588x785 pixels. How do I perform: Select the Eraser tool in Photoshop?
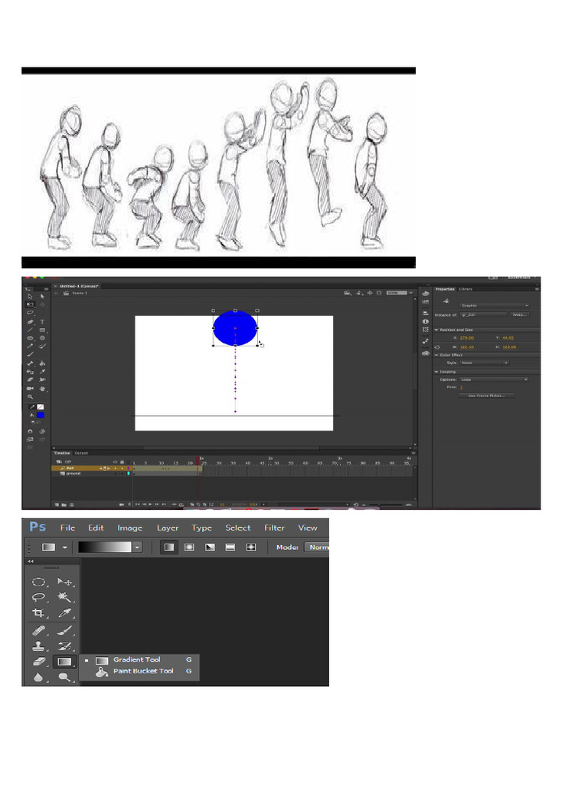(x=38, y=661)
